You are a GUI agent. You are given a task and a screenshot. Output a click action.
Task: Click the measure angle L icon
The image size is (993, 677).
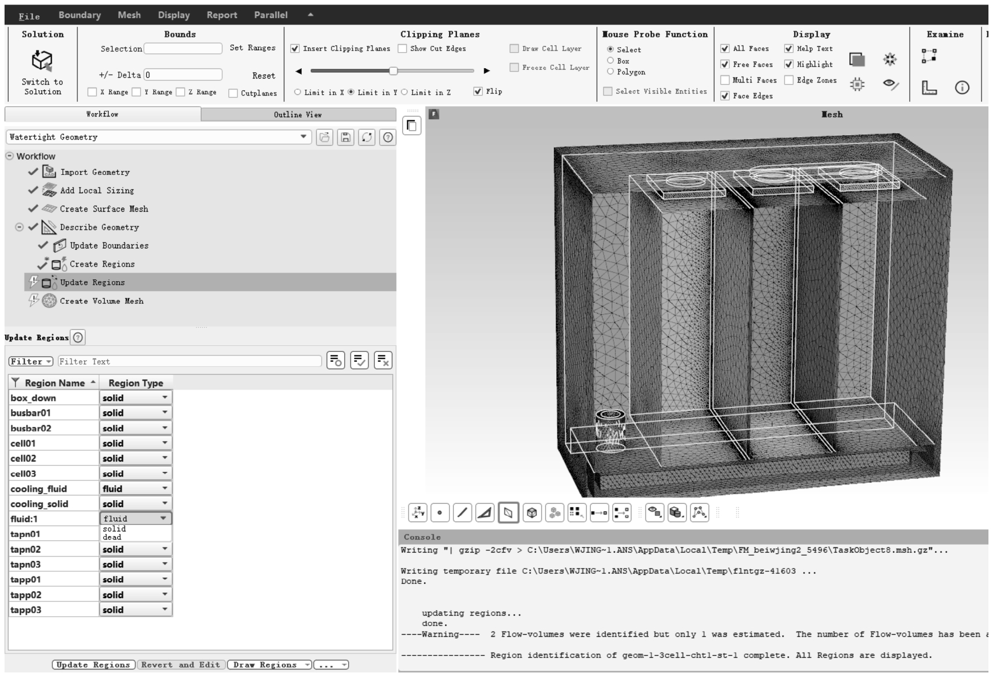[x=929, y=87]
